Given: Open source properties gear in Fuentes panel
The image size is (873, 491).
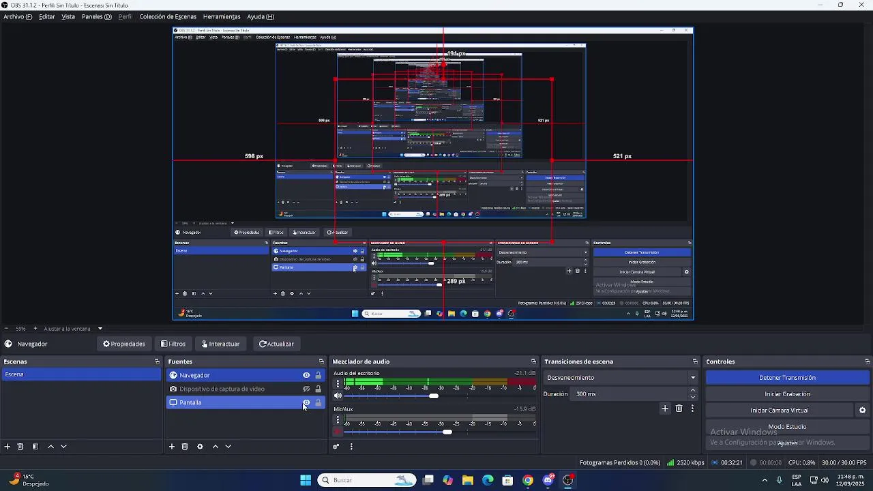Looking at the screenshot, I should (x=200, y=447).
